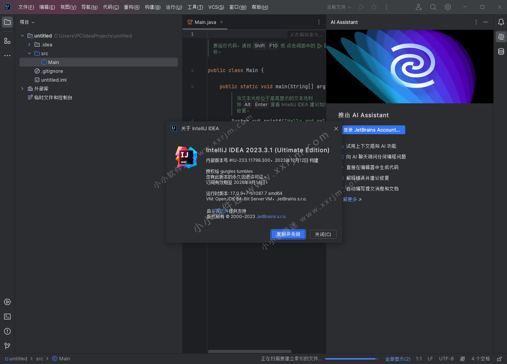Click the gutter run icon in editor hint
The width and height of the screenshot is (507, 364).
(x=320, y=46)
